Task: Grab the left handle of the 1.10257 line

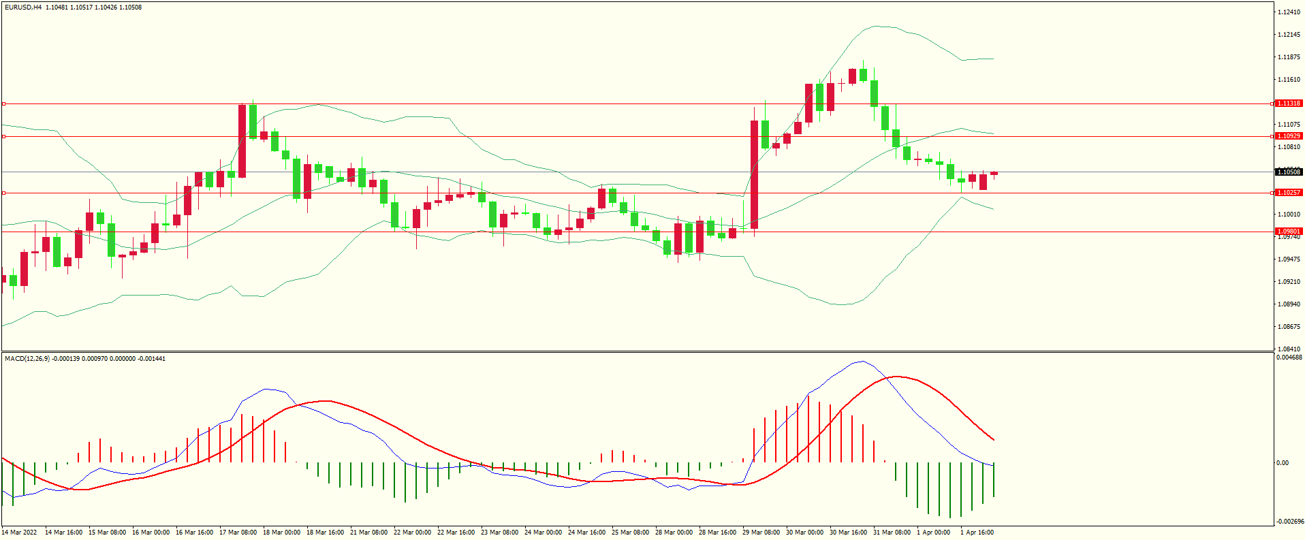Action: click(3, 193)
